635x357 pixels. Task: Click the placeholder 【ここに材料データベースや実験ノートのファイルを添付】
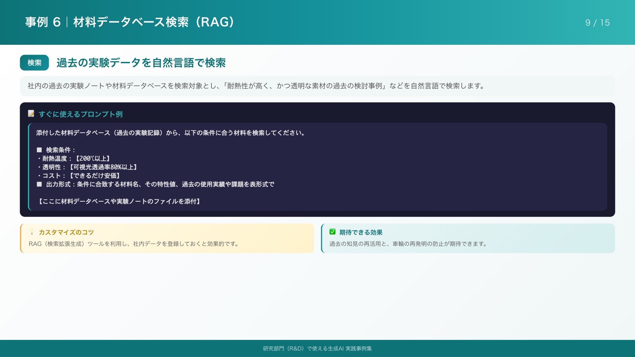click(119, 201)
